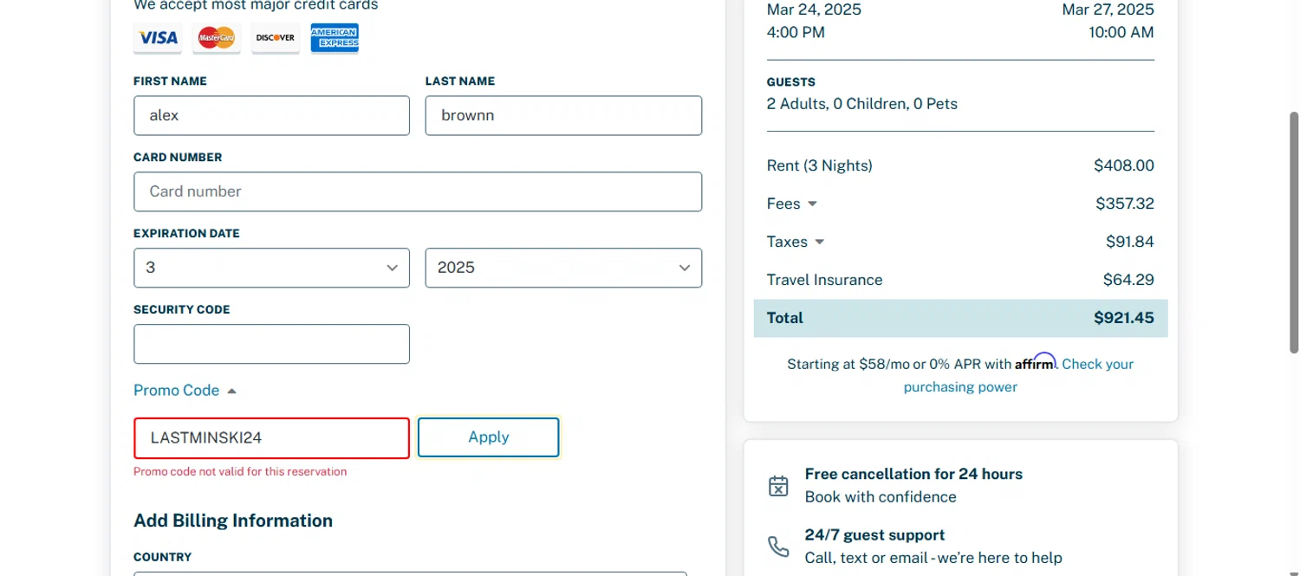
Task: Click the First Name field containing alex
Action: click(271, 115)
